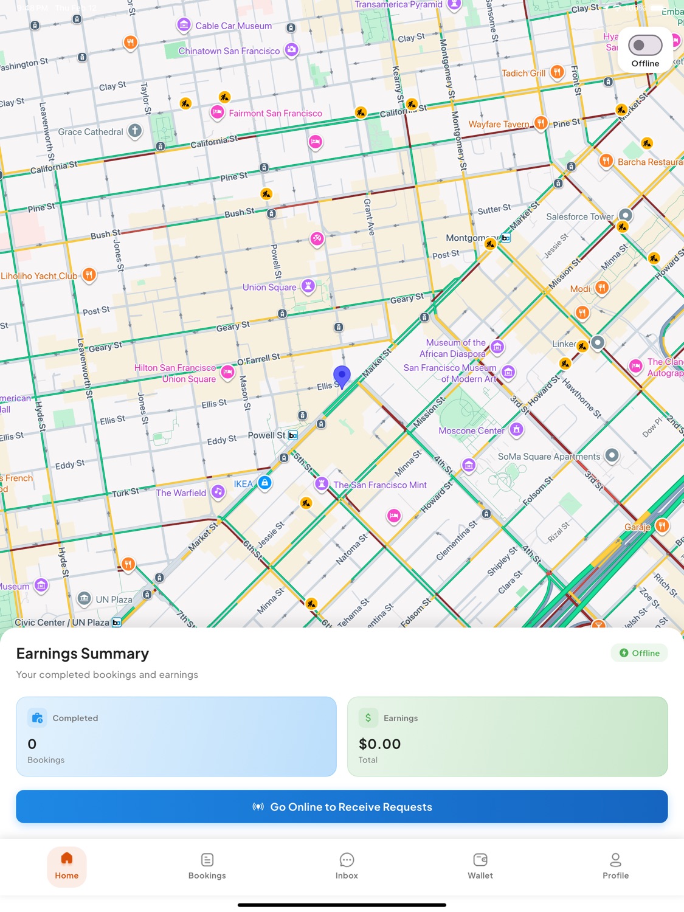Screen dimensions: 684x912
Task: Go to the Wallet tab
Action: (x=480, y=866)
